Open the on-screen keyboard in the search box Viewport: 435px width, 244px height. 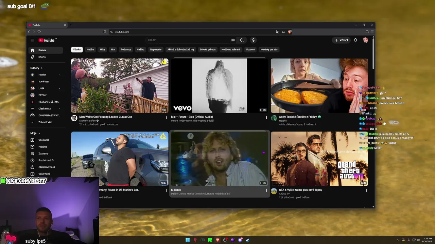[233, 40]
